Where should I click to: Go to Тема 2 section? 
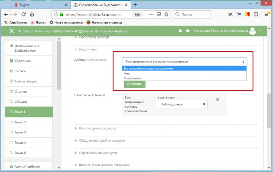pos(29,122)
